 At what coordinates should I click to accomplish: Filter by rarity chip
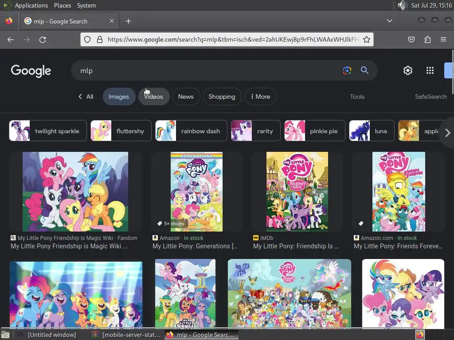click(x=256, y=131)
